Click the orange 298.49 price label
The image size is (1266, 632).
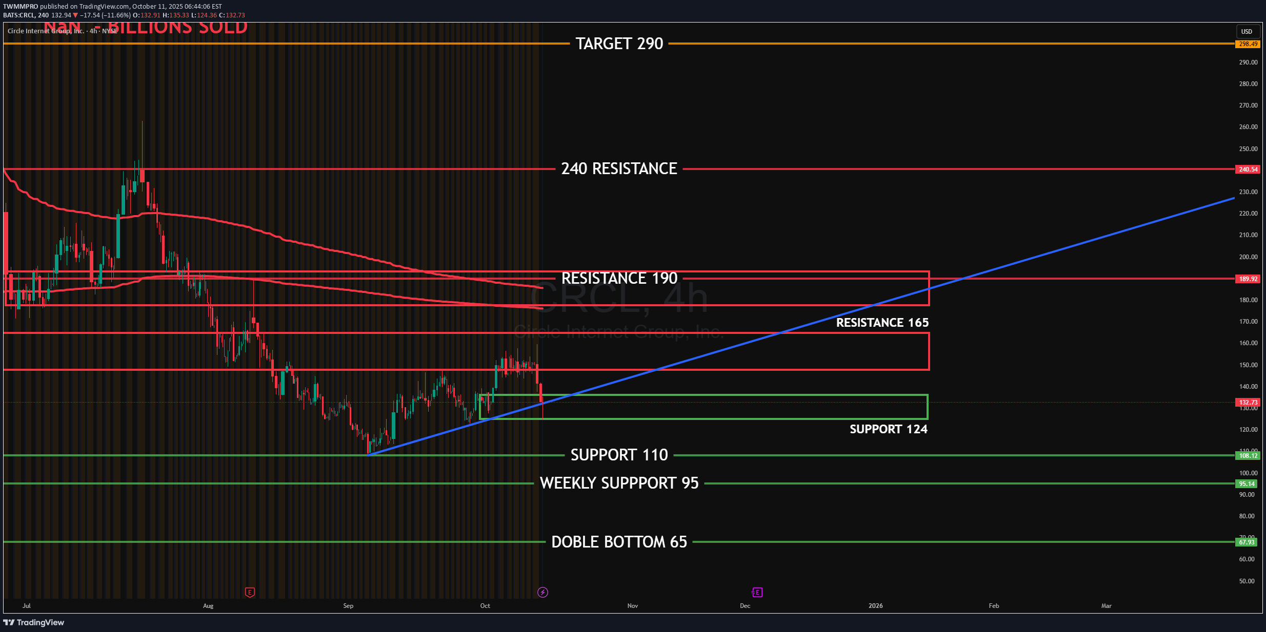click(1248, 44)
